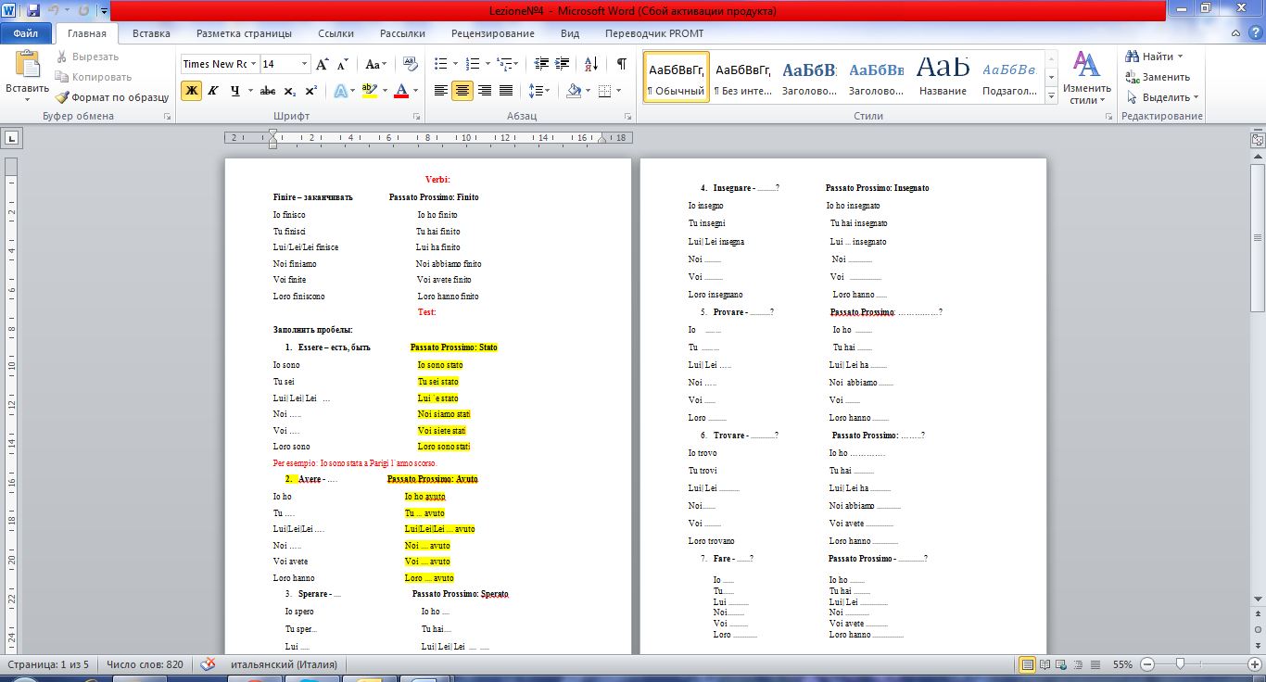Minimize the ribbon with the caret icon
The width and height of the screenshot is (1266, 682).
1234,33
